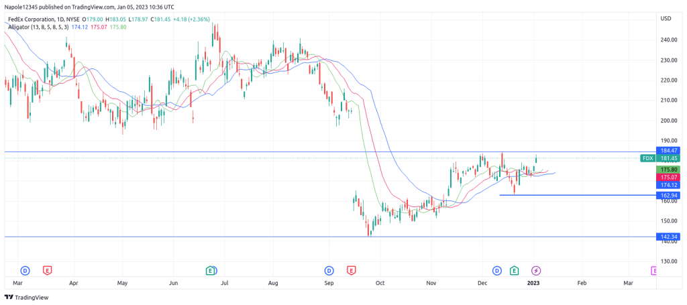Click the USD currency label
The height and width of the screenshot is (305, 687).
click(x=666, y=18)
